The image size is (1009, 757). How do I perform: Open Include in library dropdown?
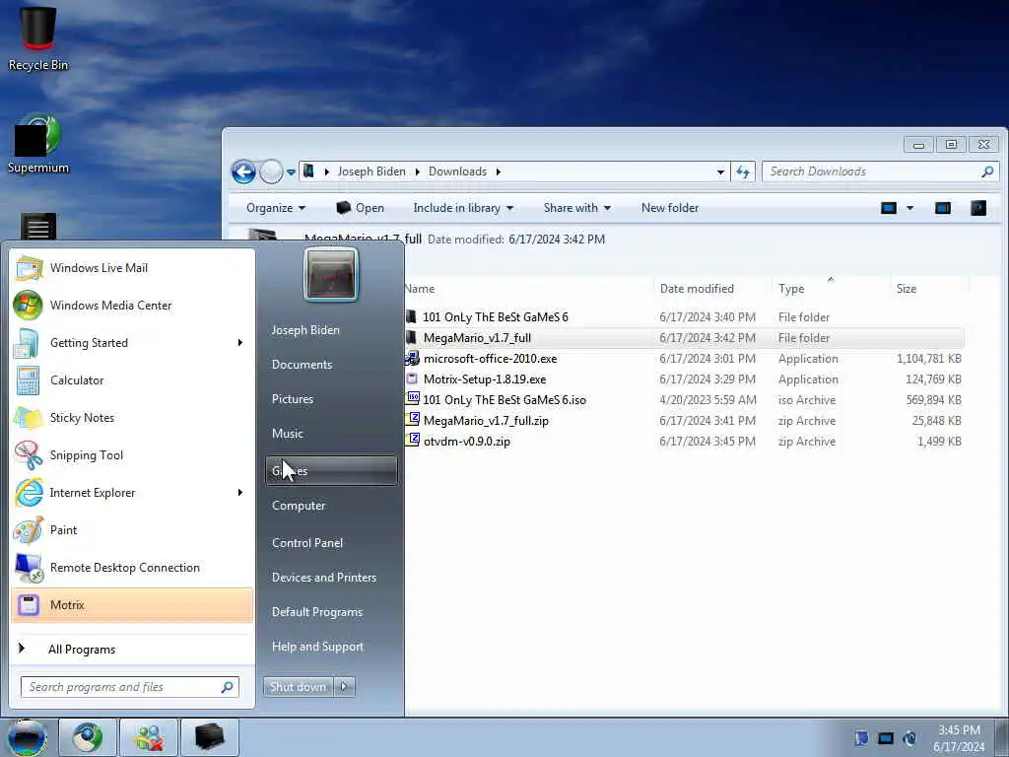click(x=463, y=208)
